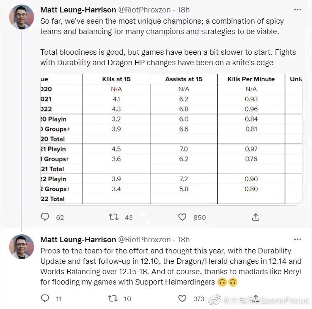Screen dimensions: 312x309
Task: Open the 18h timestamp on first tweet
Action: 183,10
